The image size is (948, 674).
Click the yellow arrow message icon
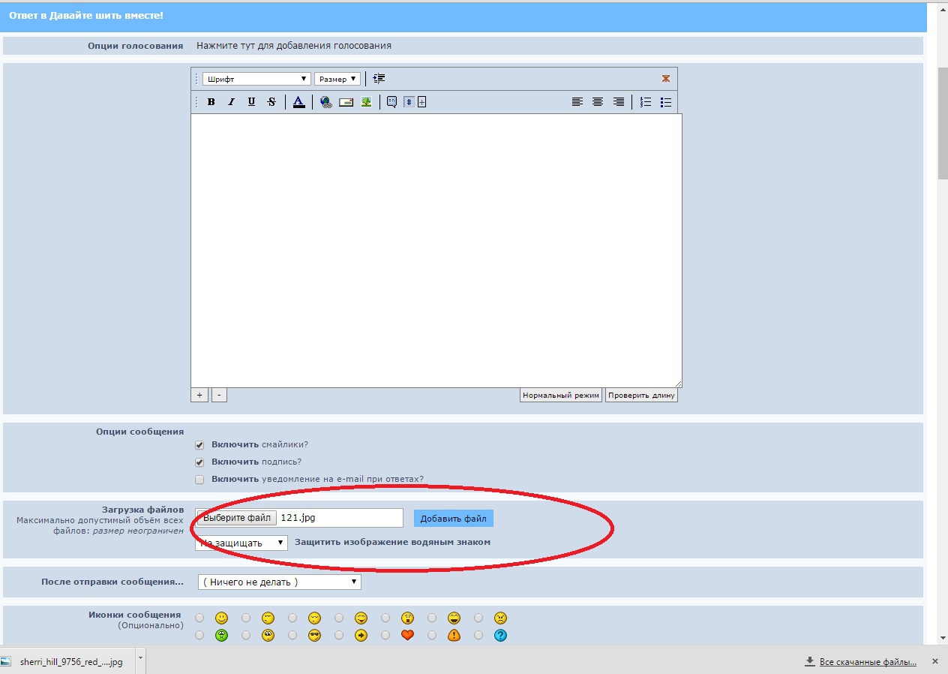[x=361, y=635]
